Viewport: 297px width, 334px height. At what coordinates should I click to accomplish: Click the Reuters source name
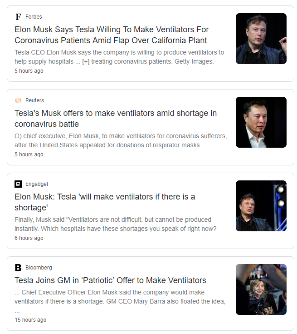34,100
